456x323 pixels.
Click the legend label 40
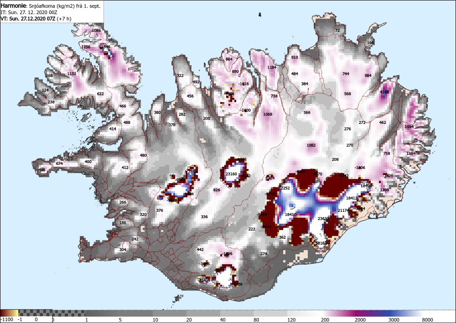tap(223, 320)
